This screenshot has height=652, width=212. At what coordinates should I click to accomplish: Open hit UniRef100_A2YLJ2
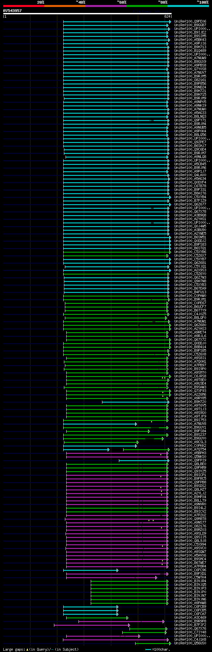pyautogui.click(x=190, y=493)
